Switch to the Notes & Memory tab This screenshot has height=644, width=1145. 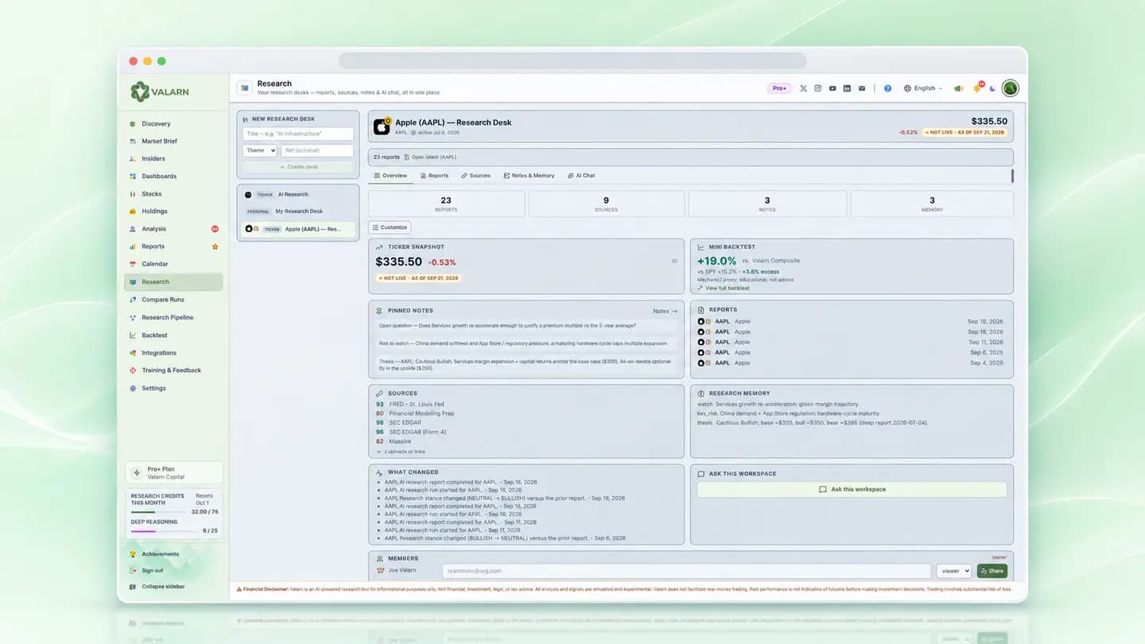tap(529, 176)
